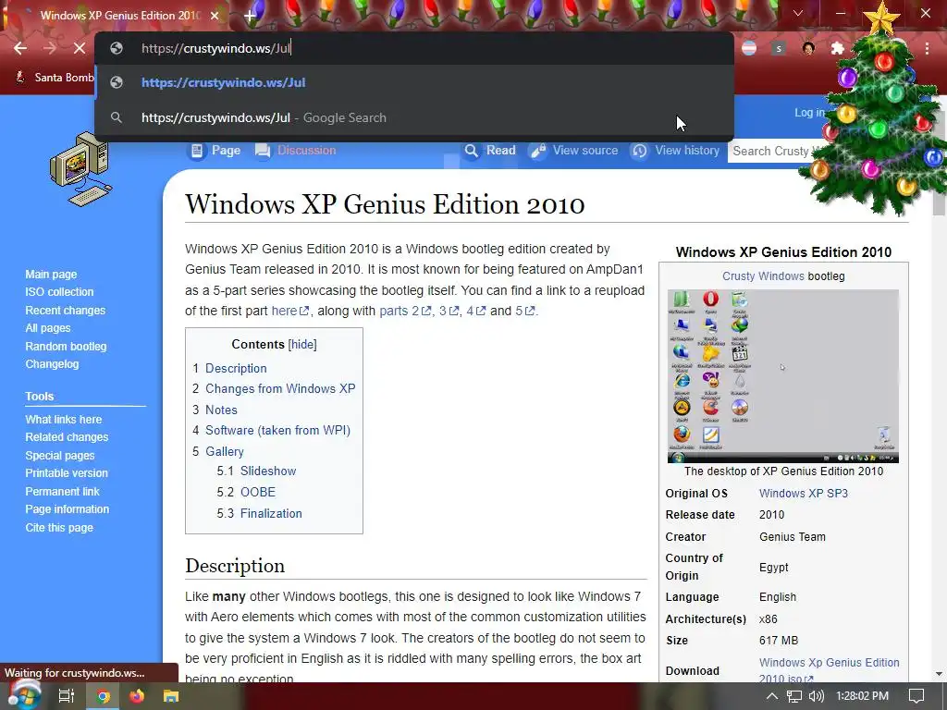Open a new tab with the plus button

coord(250,16)
